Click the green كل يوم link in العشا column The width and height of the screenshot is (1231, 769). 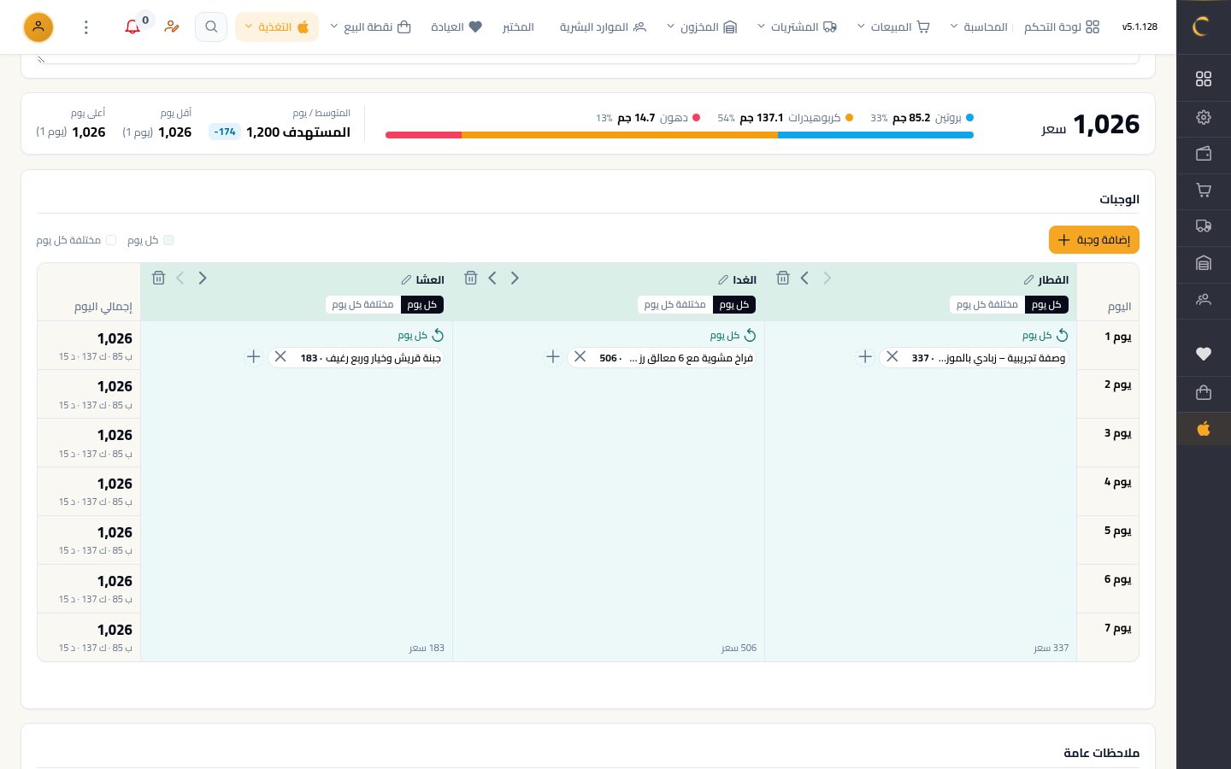(x=421, y=335)
